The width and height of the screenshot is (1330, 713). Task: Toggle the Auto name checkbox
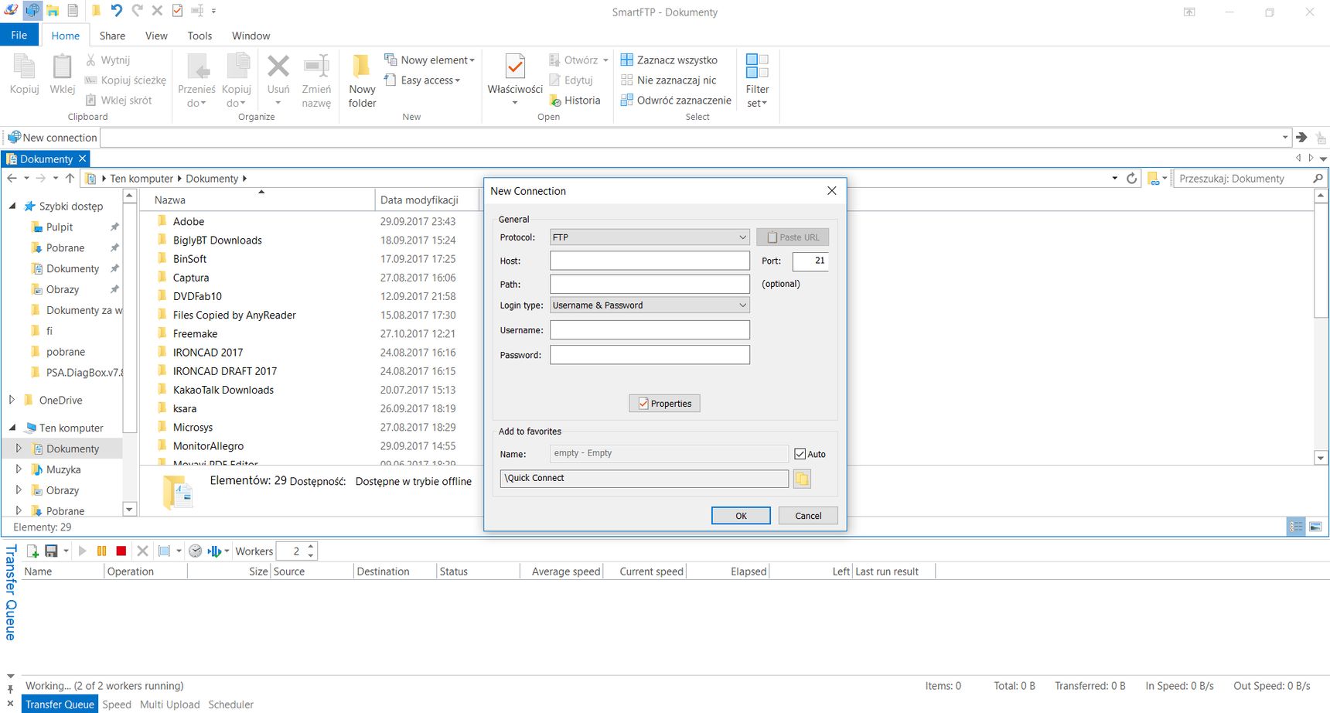click(800, 454)
